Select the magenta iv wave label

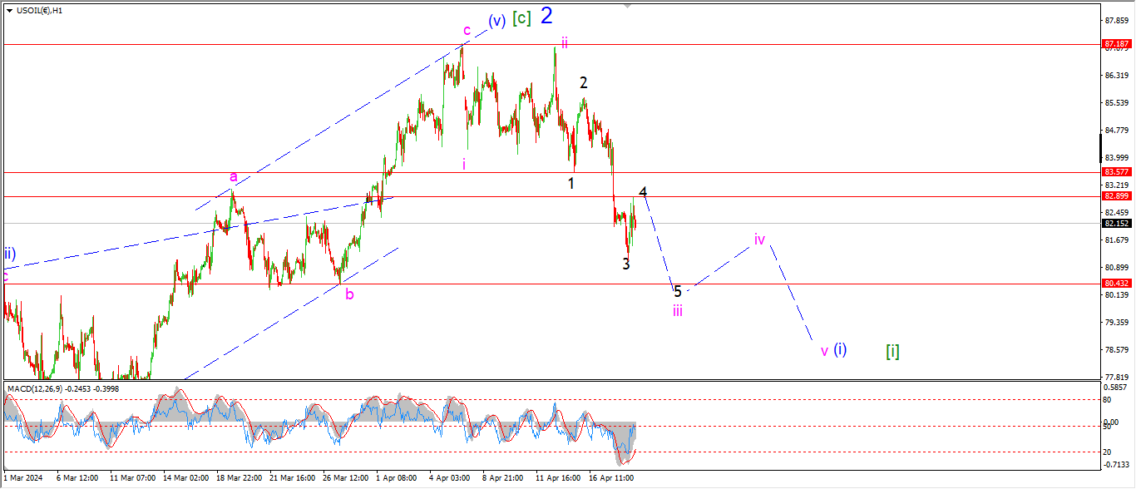(x=759, y=240)
